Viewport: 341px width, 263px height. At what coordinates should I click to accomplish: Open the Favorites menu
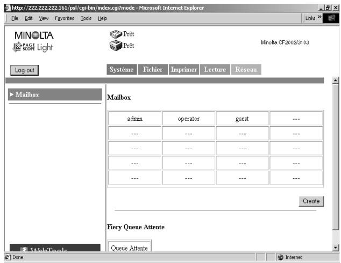[65, 18]
